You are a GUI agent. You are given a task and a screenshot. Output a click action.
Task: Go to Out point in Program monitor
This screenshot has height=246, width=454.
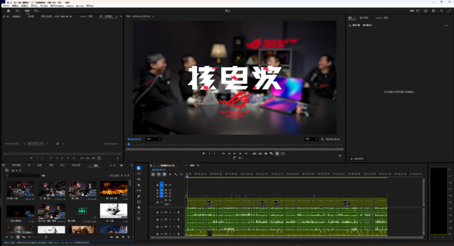[x=246, y=154]
